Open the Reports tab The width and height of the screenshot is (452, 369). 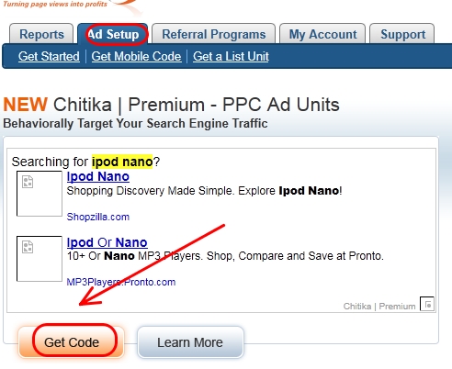[41, 34]
